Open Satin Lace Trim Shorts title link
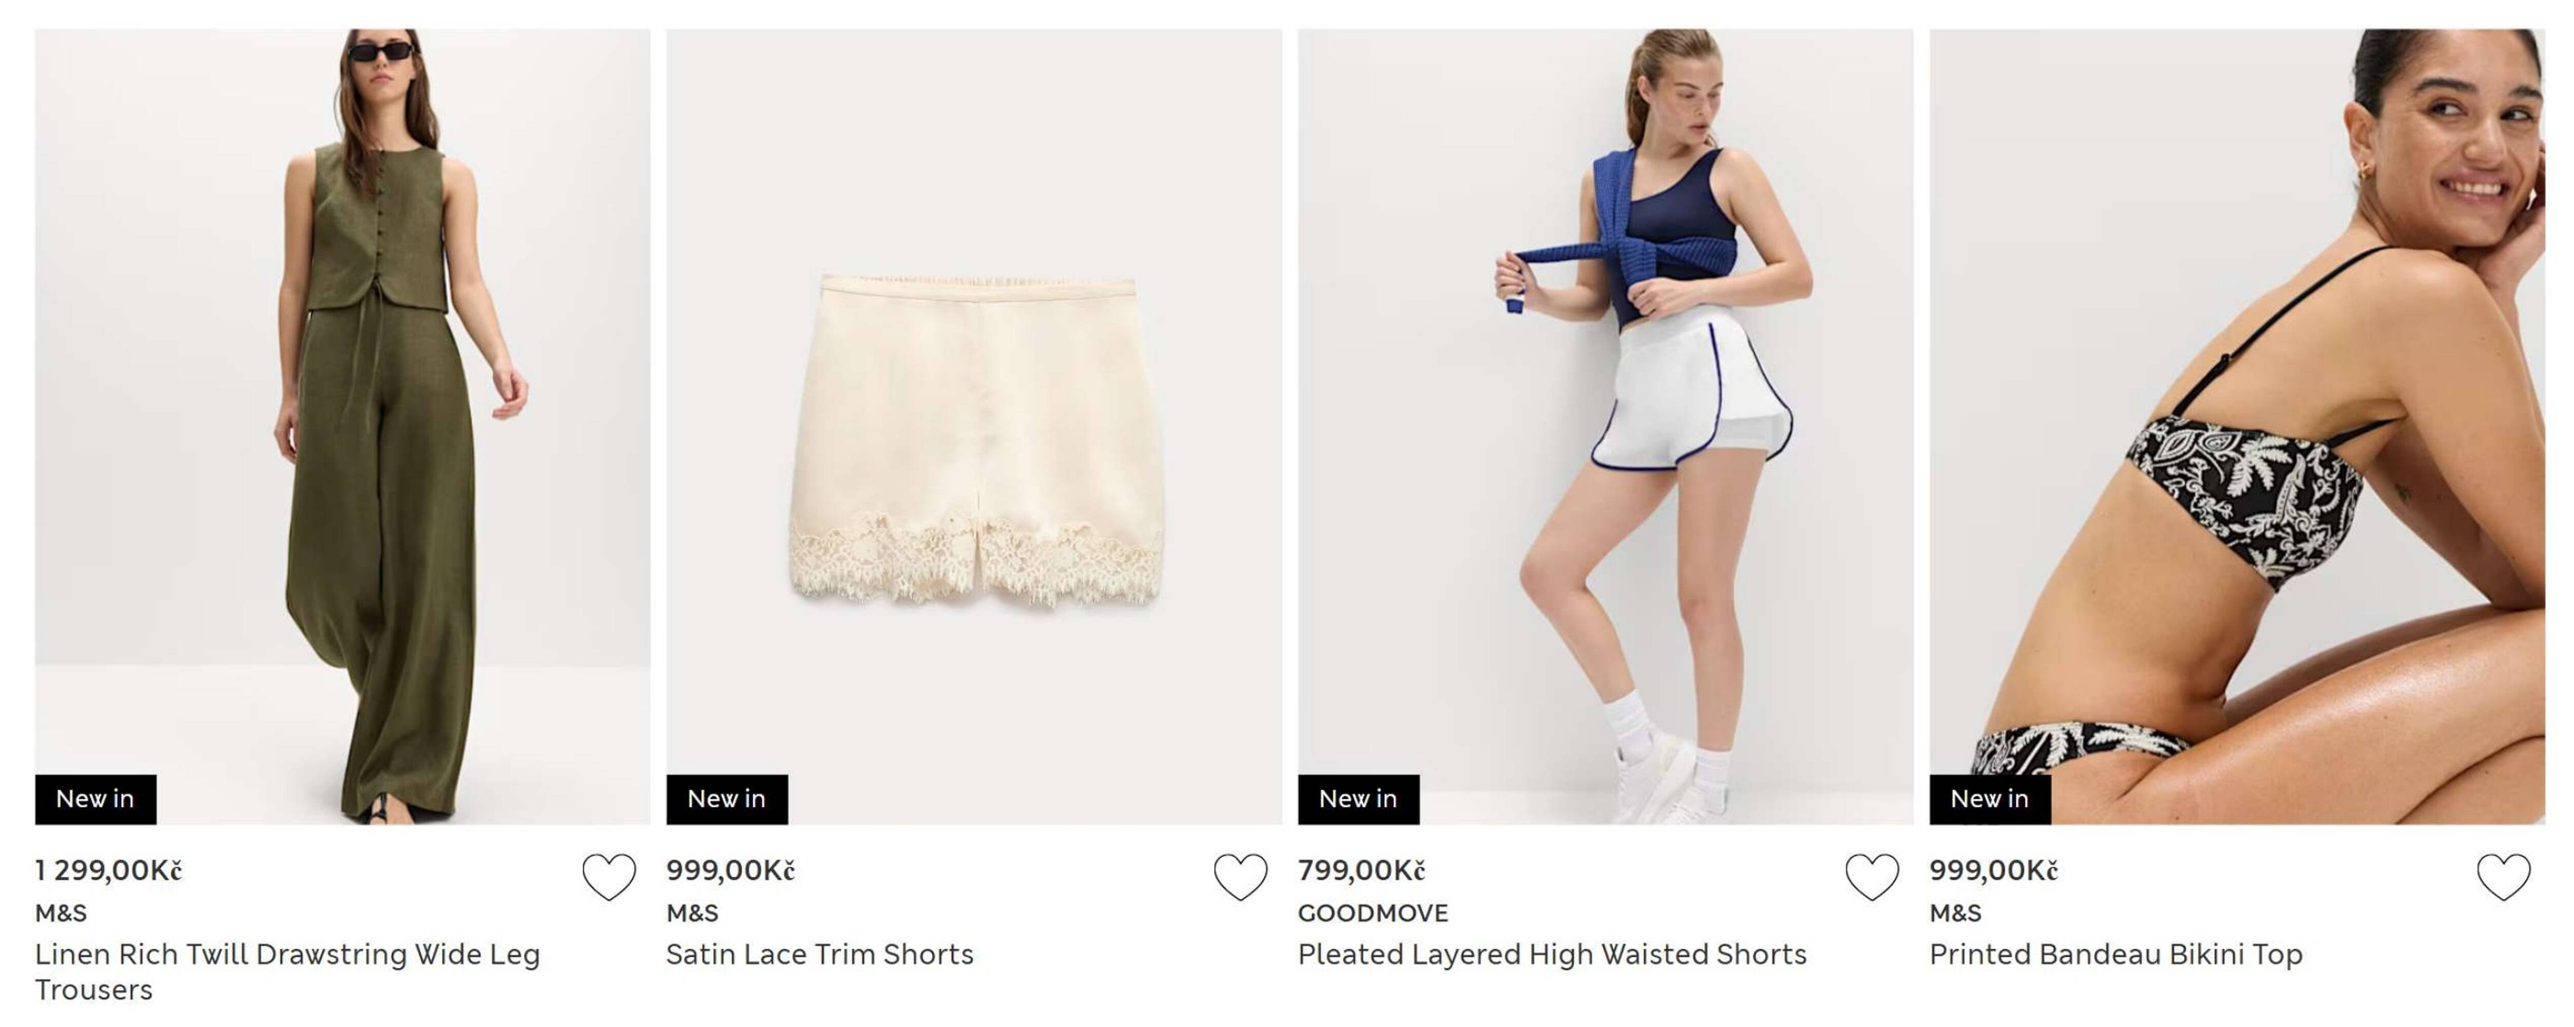2574x1027 pixels. (821, 954)
